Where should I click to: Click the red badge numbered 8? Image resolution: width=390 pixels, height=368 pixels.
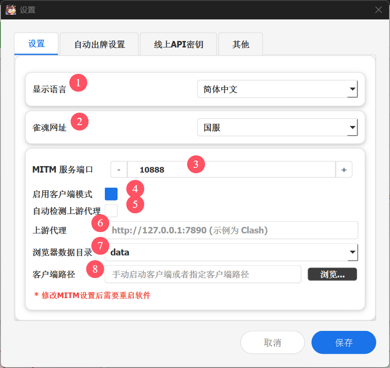pos(95,269)
